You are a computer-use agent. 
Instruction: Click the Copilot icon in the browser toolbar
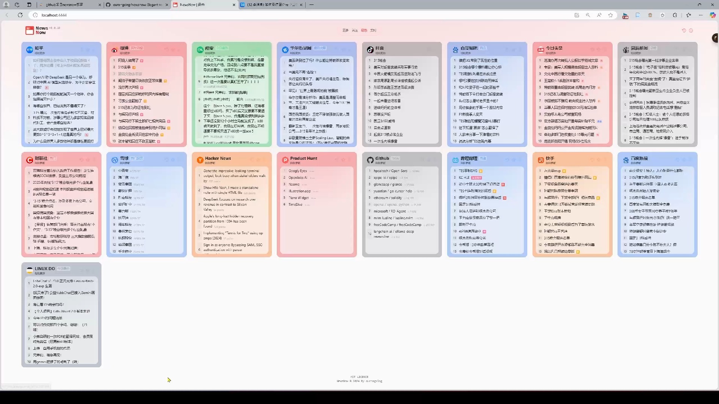[712, 15]
